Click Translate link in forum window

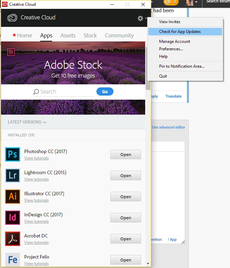(x=173, y=96)
